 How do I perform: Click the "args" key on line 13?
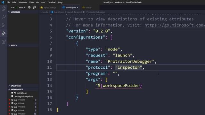coord(93,80)
